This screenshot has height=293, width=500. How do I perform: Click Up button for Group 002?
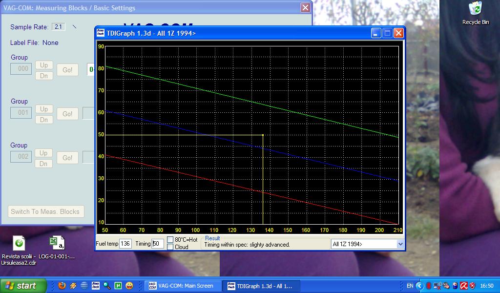click(44, 153)
